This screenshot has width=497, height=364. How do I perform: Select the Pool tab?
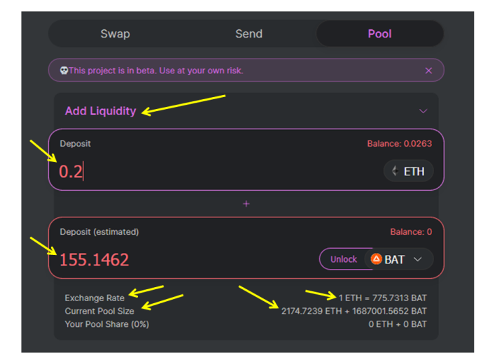point(379,34)
